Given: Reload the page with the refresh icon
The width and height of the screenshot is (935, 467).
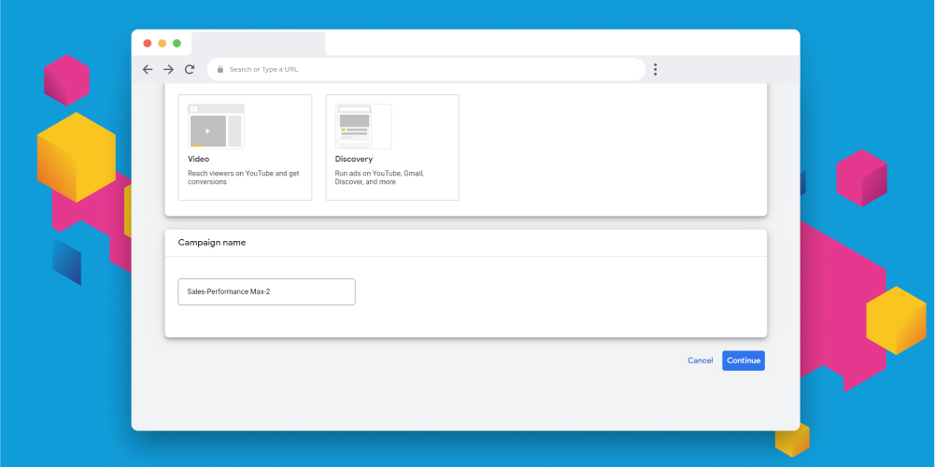Looking at the screenshot, I should click(x=190, y=69).
